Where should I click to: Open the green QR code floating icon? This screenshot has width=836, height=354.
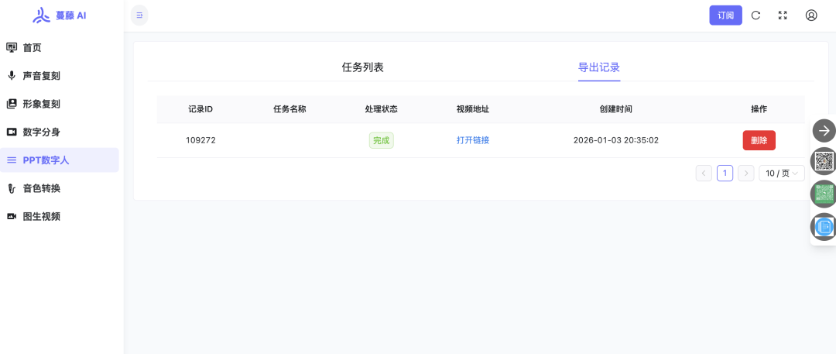(x=824, y=194)
